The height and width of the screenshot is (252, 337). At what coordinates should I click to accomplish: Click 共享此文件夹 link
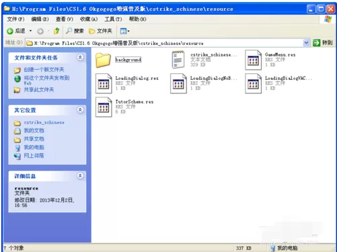[x=39, y=90]
